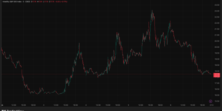Click the low value L17.75

tap(46, 2)
